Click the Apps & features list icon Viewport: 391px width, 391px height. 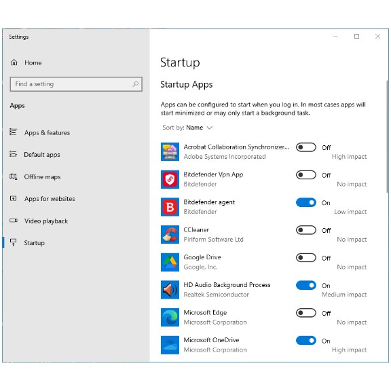[13, 132]
